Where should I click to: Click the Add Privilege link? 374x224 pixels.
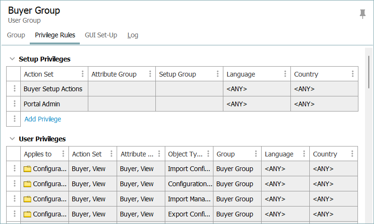(42, 119)
